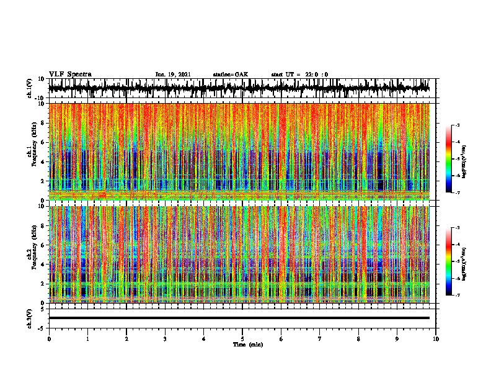This screenshot has height=380, width=491.
Task: Click the "5" tick on ch.3(V) axis
Action: [x=43, y=309]
